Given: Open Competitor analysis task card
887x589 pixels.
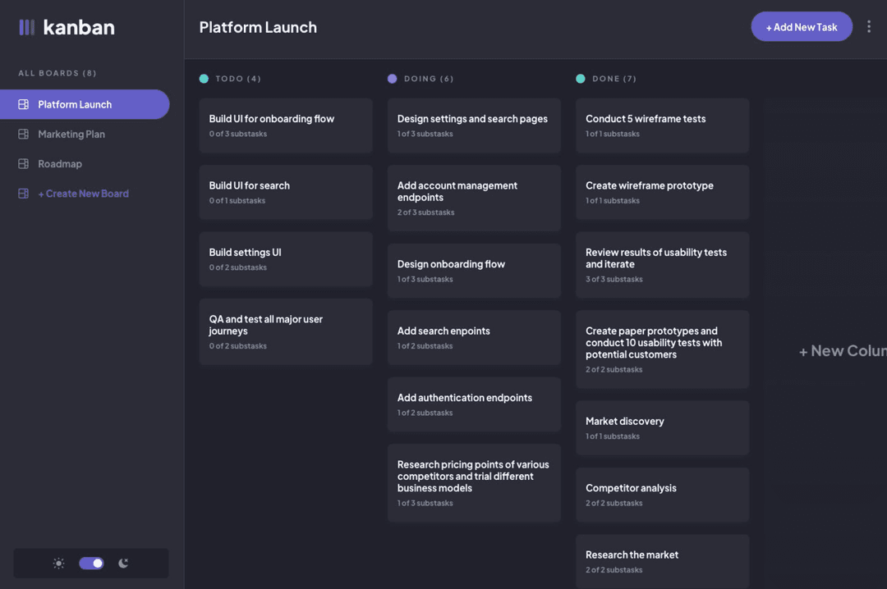Looking at the screenshot, I should pyautogui.click(x=663, y=495).
